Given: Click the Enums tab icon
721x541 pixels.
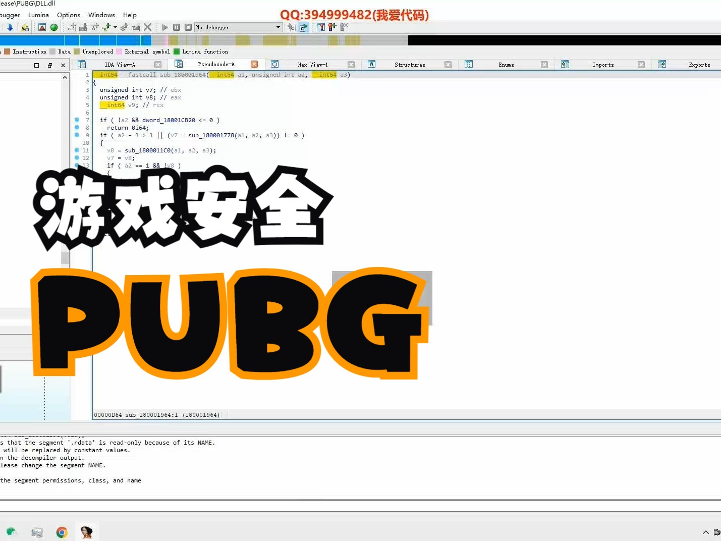Looking at the screenshot, I should click(469, 64).
